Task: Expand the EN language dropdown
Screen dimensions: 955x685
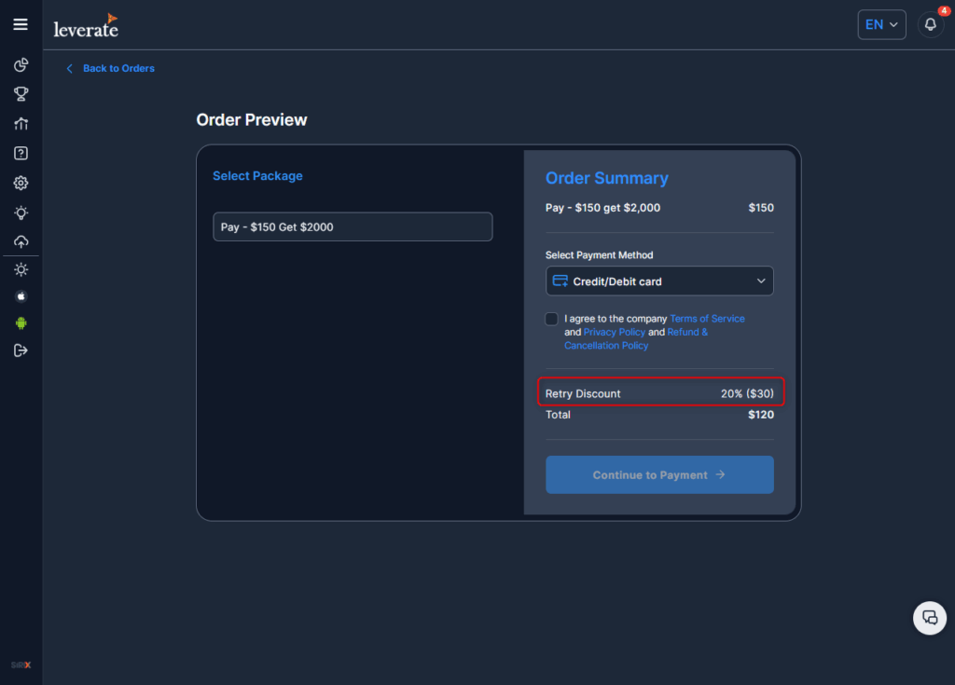Action: (881, 25)
